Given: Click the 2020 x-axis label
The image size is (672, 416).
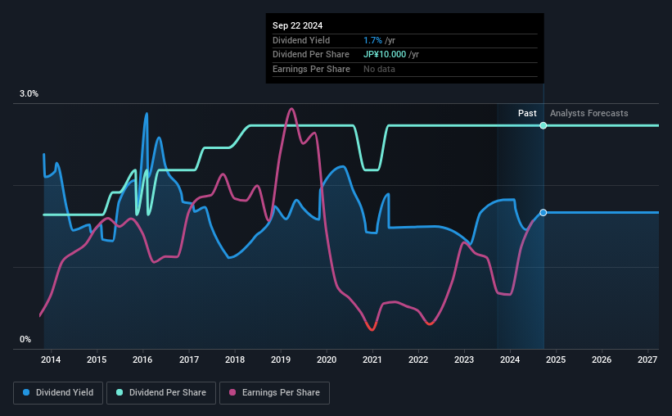Looking at the screenshot, I should 327,359.
